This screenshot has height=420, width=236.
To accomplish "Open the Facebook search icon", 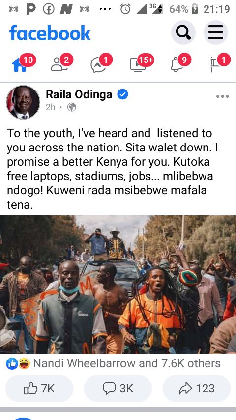I will click(x=183, y=32).
